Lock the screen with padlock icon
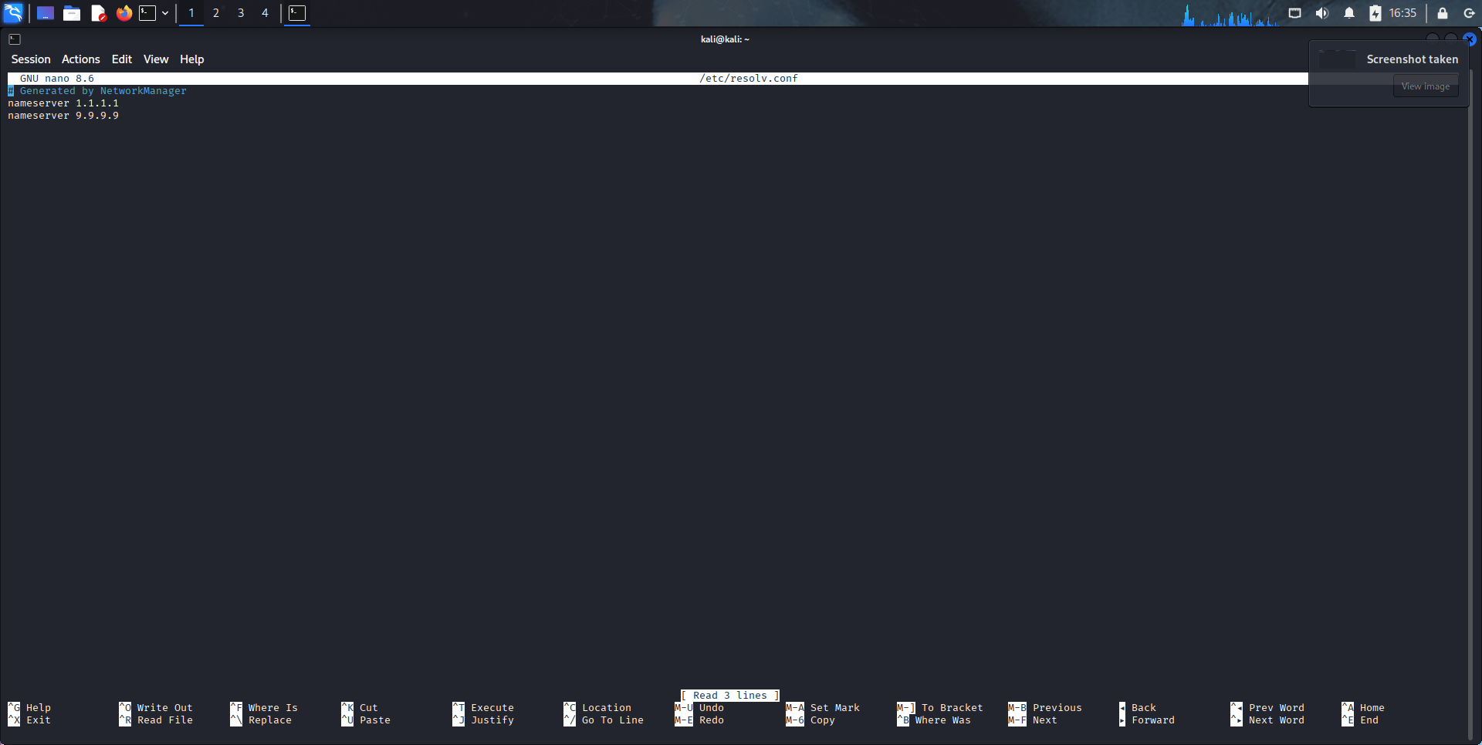Screen dimensions: 1482x745 coord(1443,13)
